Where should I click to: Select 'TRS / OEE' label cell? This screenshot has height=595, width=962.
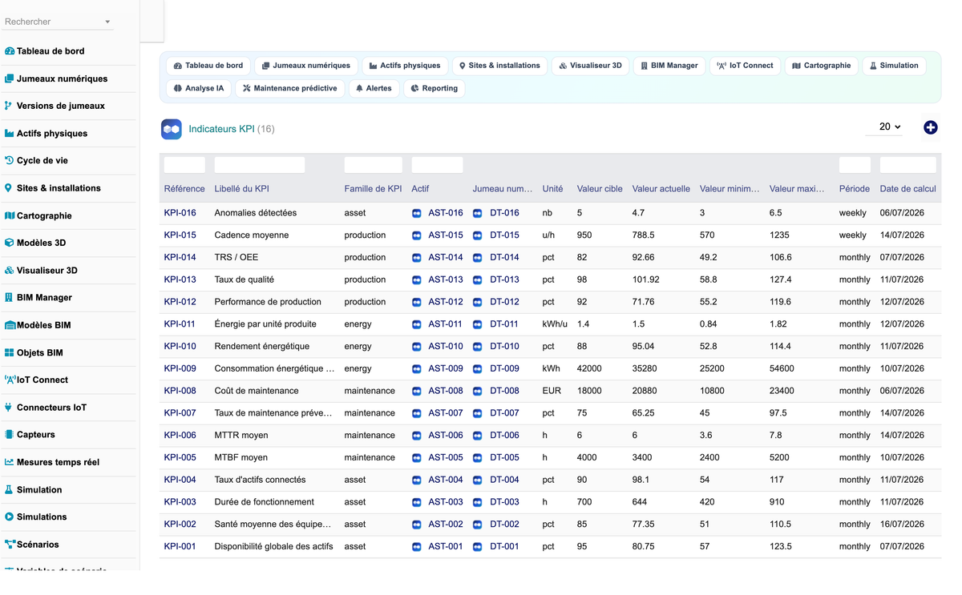pos(236,258)
